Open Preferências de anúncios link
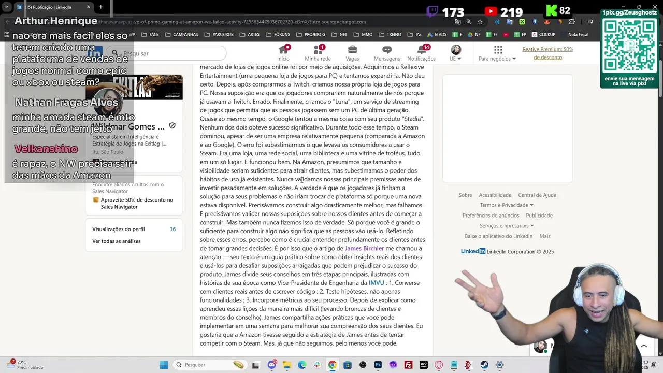The width and height of the screenshot is (663, 373). (491, 216)
